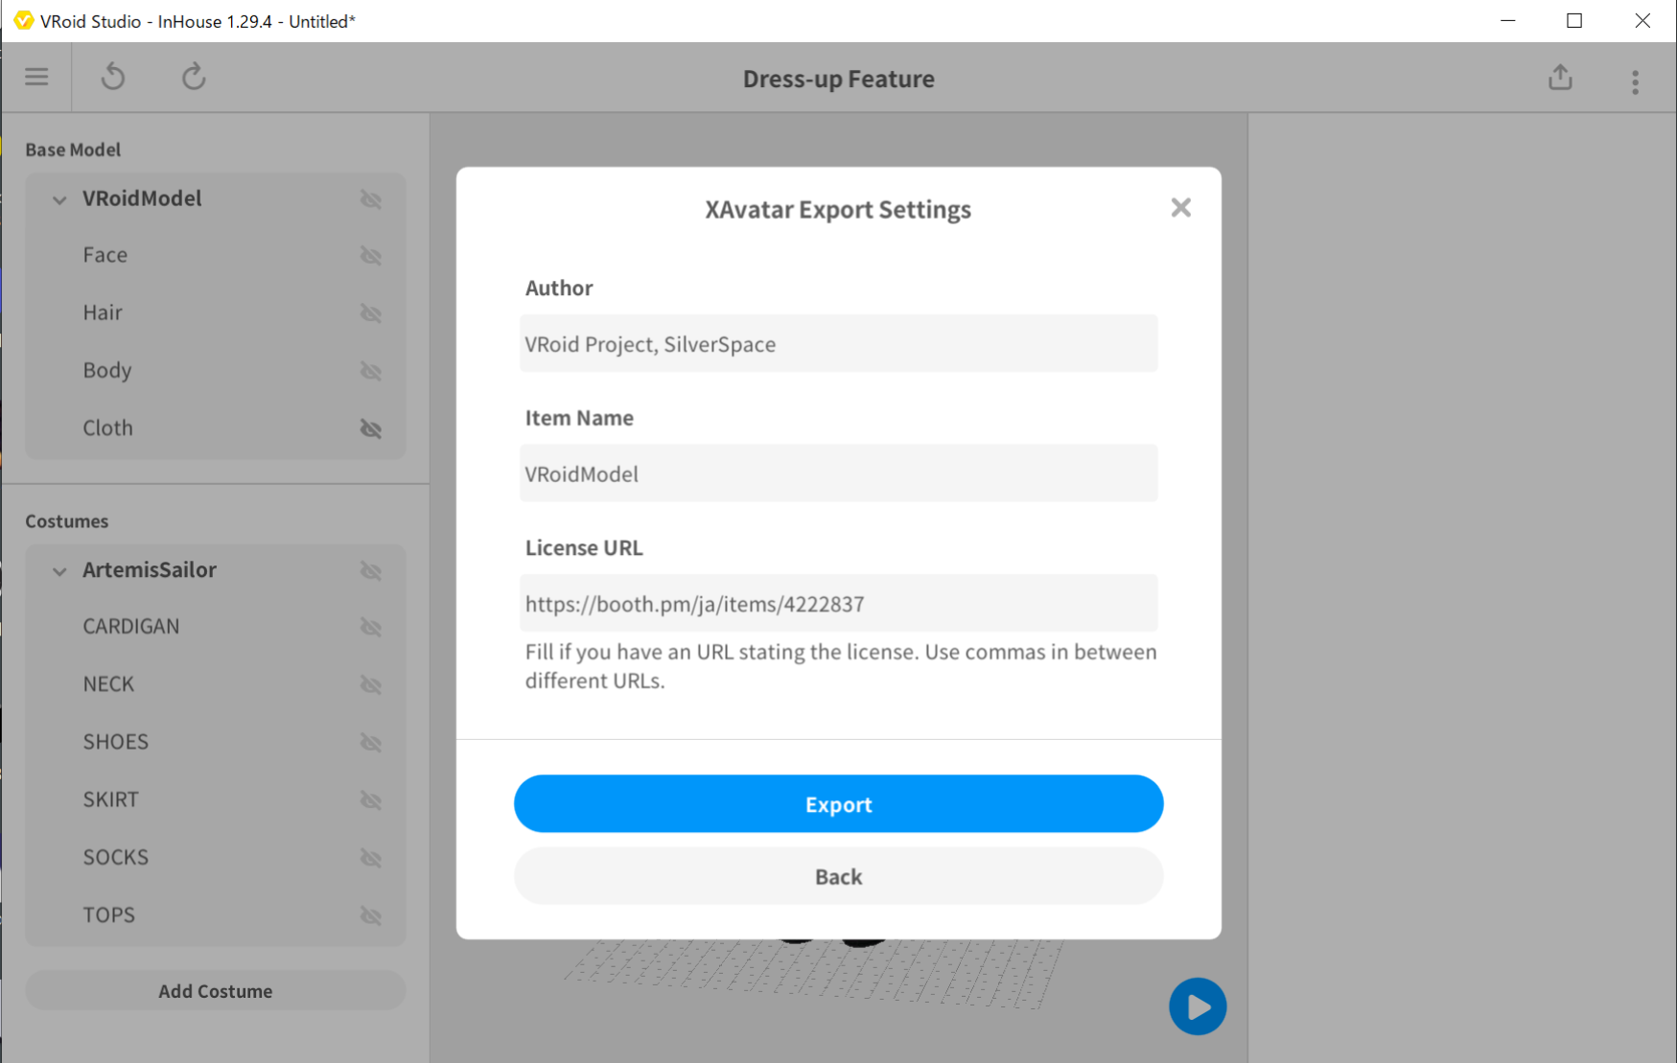Open the three-dot more options menu
The width and height of the screenshot is (1677, 1063).
coord(1635,81)
